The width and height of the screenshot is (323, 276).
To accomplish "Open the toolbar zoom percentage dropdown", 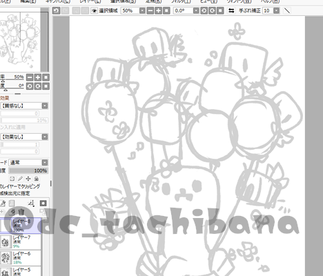I will 142,10.
